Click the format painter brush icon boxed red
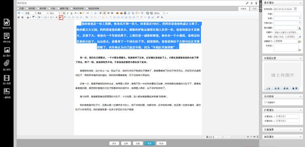305x147 pixels. (x=61, y=17)
